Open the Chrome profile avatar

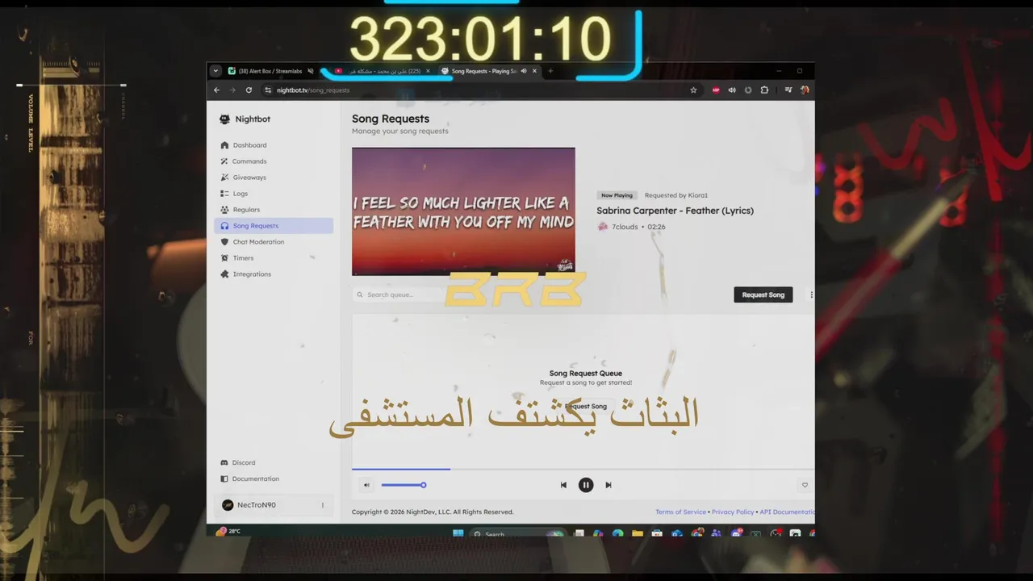[x=805, y=90]
